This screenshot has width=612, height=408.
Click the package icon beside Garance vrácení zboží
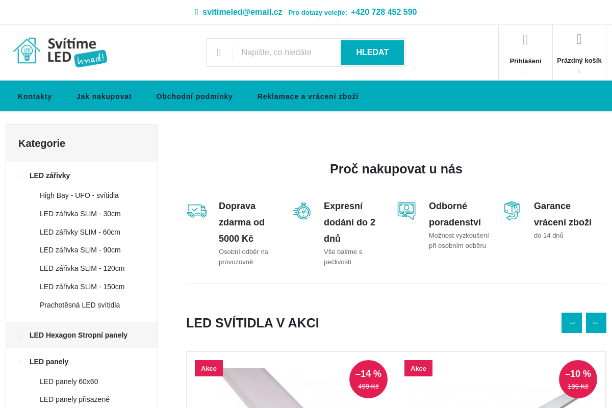tap(512, 210)
